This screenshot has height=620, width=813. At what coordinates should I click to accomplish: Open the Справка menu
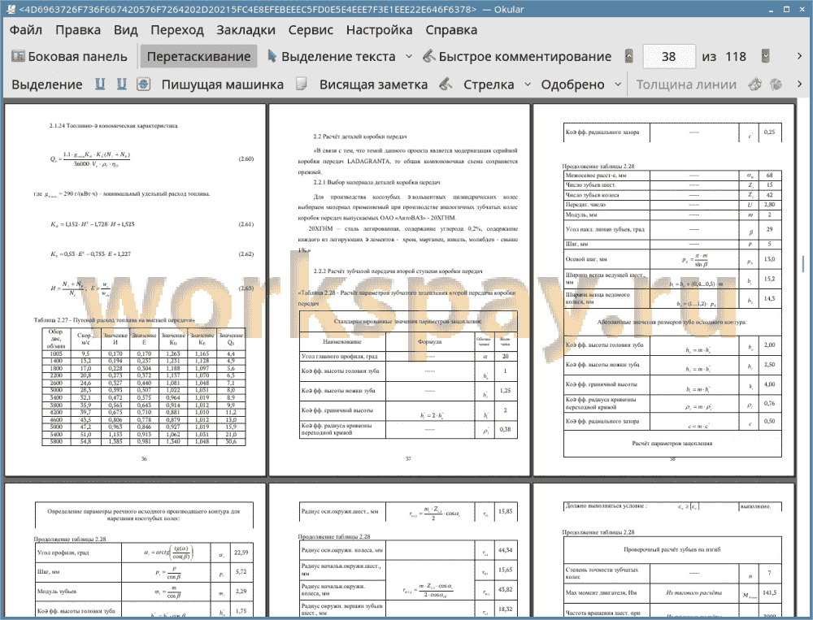tap(451, 30)
